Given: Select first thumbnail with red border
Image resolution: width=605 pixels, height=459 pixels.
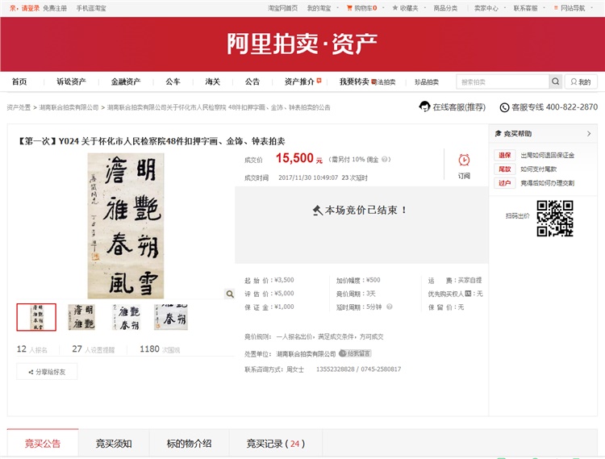Looking at the screenshot, I should pos(36,317).
